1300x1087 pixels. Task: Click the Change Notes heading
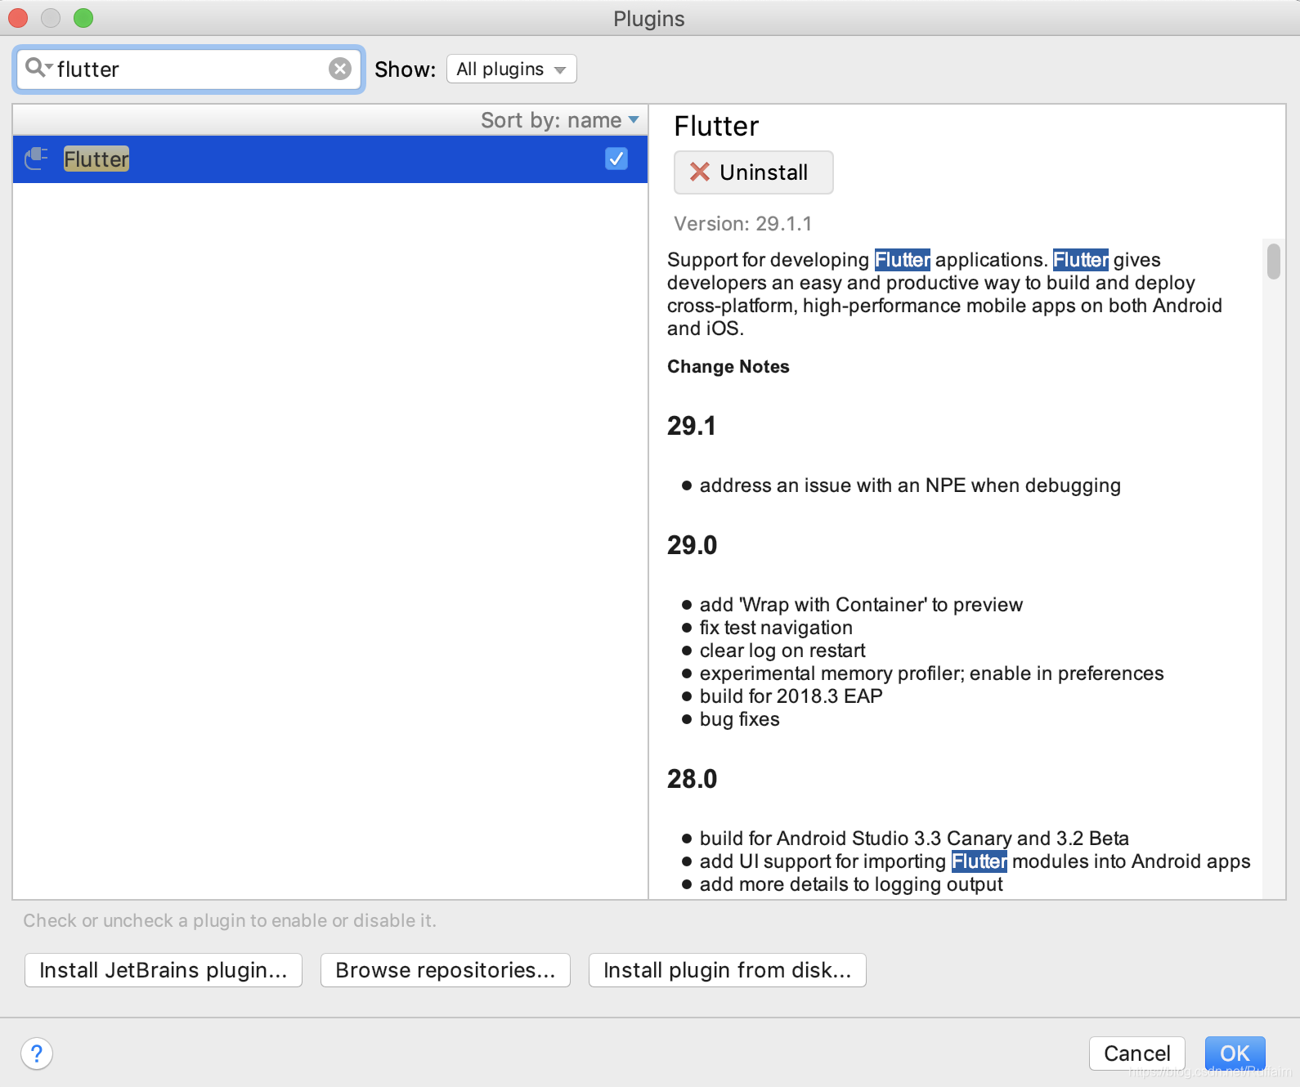coord(728,367)
